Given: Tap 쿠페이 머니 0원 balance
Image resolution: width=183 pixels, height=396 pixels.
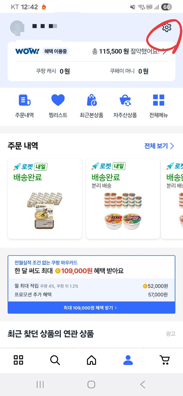Looking at the screenshot, I should (x=129, y=71).
